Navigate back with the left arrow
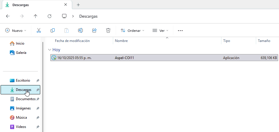This screenshot has width=279, height=132. (x=8, y=16)
